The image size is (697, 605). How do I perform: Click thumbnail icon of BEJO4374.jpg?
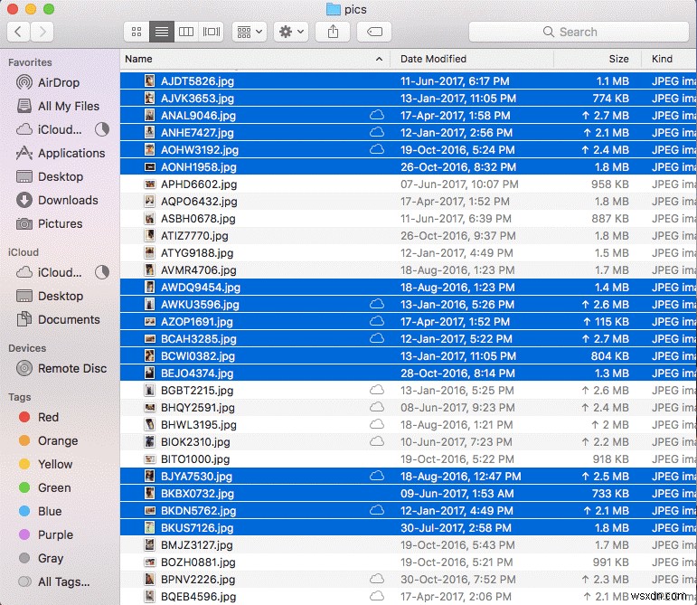point(150,373)
